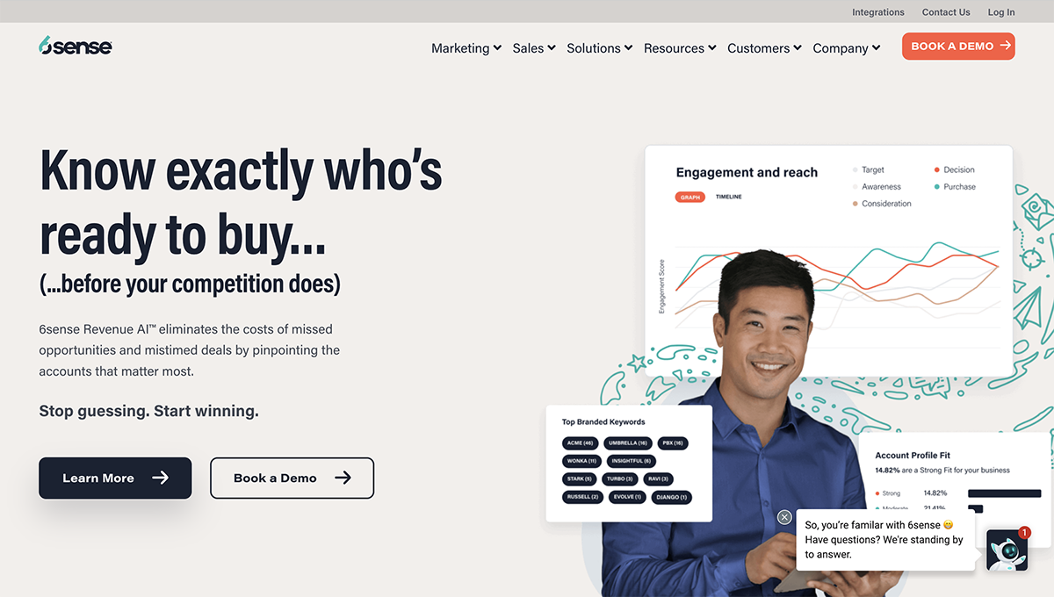
Task: Select the GRAPH tab in Engagement chart
Action: pyautogui.click(x=690, y=197)
